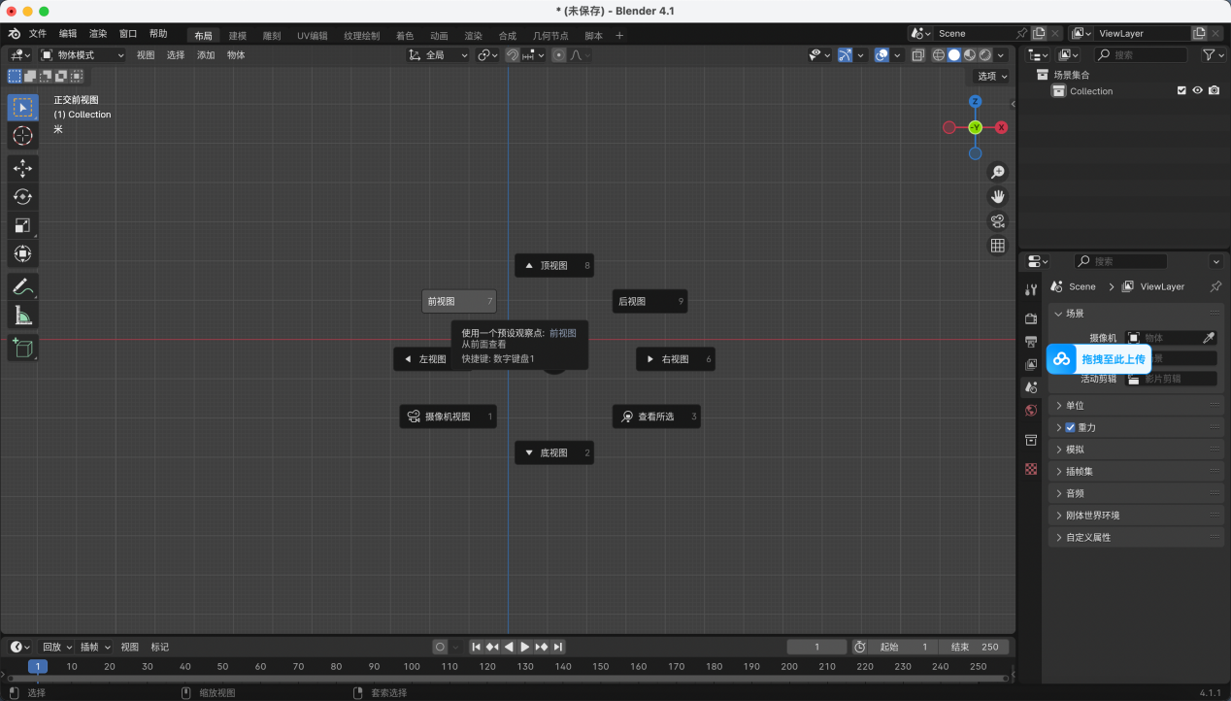Choose 右视图 right view in pie menu
The image size is (1231, 701).
tap(676, 359)
